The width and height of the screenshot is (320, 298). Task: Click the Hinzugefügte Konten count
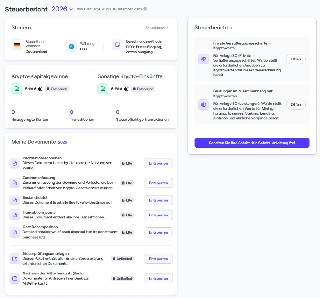(13, 112)
